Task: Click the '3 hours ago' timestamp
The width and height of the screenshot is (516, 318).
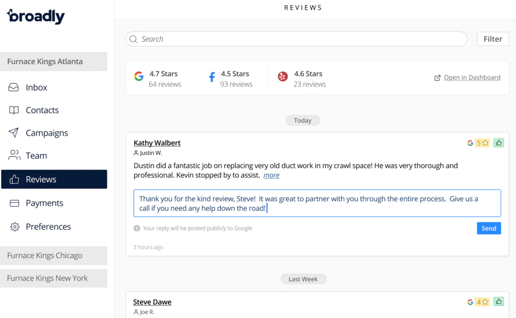Action: click(148, 247)
